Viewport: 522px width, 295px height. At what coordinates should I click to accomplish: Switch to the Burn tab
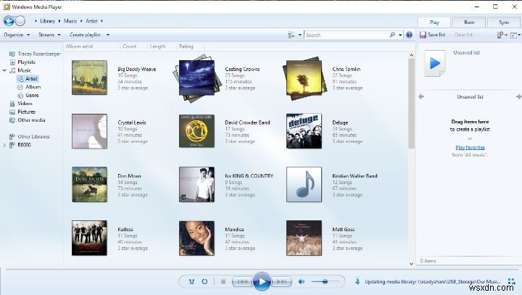pos(469,22)
